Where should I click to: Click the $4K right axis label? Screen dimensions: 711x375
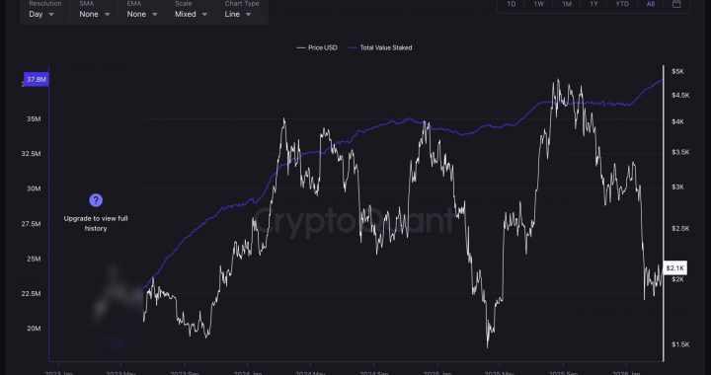677,121
